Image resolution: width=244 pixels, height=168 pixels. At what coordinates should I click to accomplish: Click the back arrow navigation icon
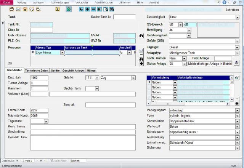tap(81, 9)
